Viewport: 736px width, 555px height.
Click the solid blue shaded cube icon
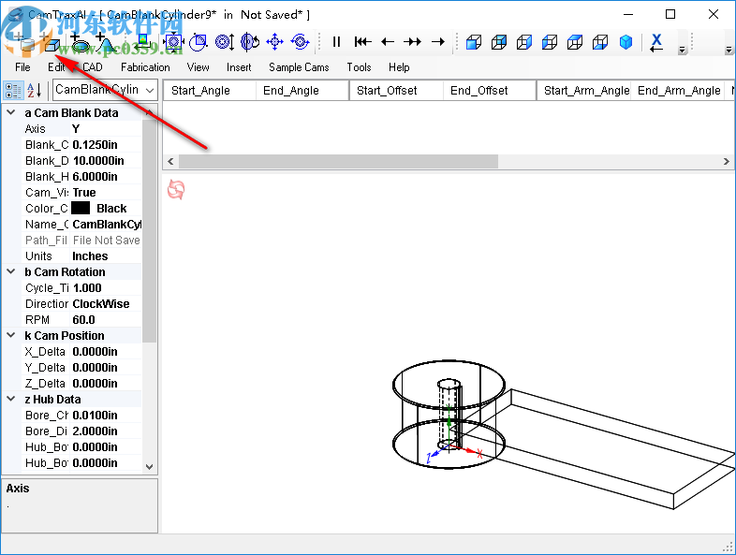click(626, 42)
